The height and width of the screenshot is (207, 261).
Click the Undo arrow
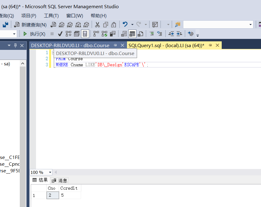(125, 24)
